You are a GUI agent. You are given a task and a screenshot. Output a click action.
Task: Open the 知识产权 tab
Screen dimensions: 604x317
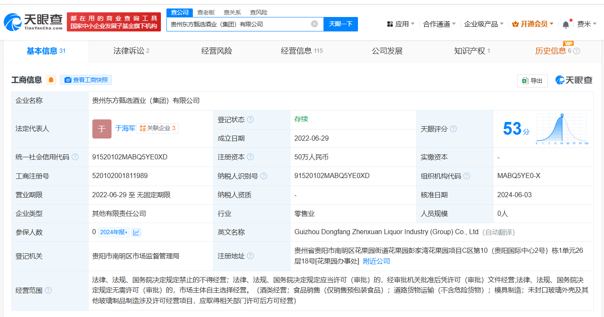pos(472,51)
